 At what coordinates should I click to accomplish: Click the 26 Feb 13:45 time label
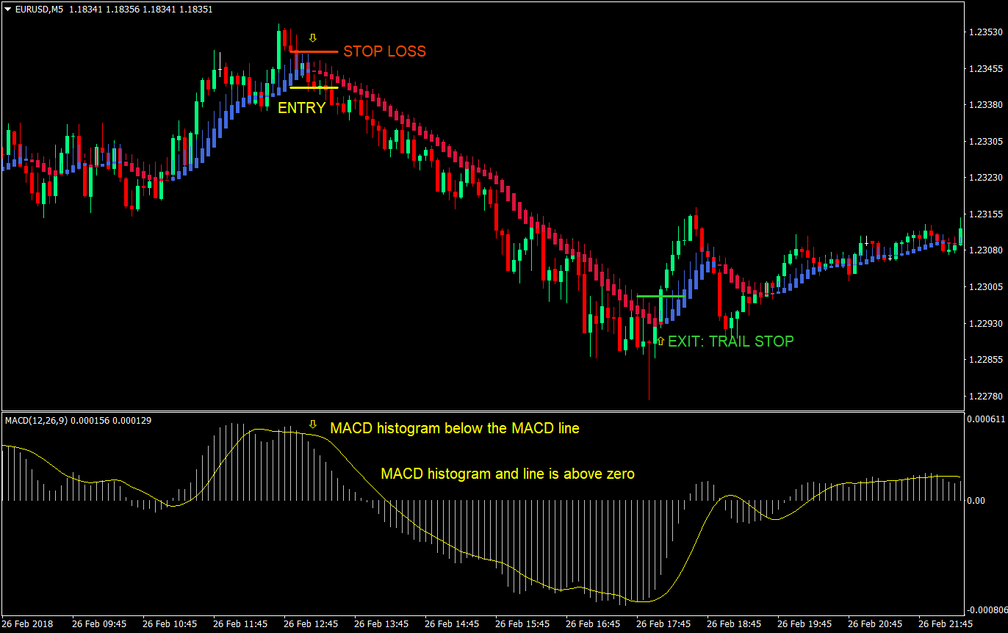381,624
